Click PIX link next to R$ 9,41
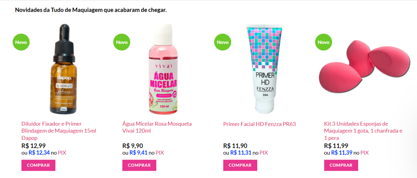The height and width of the screenshot is (178, 417). [160, 153]
